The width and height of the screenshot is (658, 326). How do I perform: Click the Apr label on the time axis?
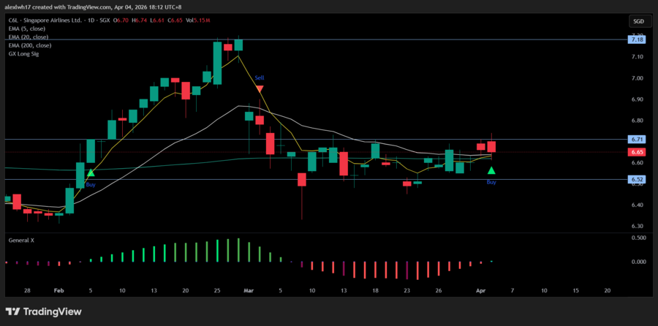[482, 290]
